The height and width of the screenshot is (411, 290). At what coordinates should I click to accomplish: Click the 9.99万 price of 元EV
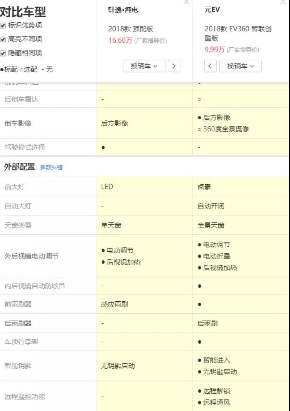[214, 49]
